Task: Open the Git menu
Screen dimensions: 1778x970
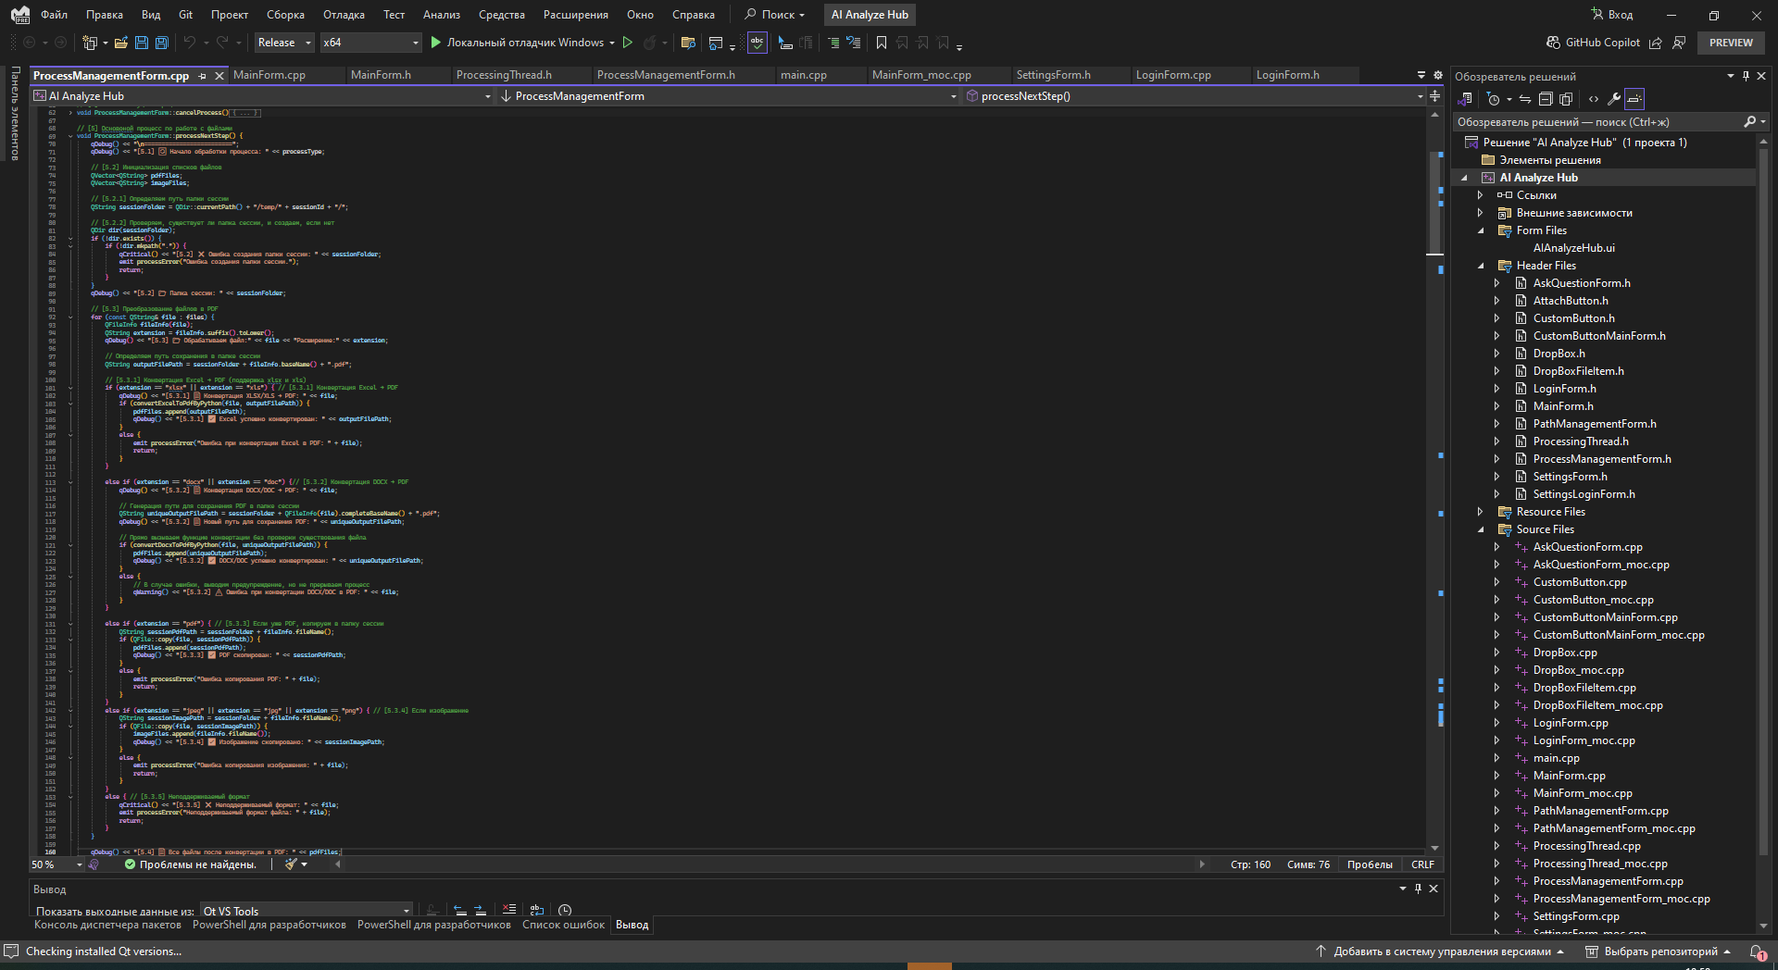Action: (185, 15)
